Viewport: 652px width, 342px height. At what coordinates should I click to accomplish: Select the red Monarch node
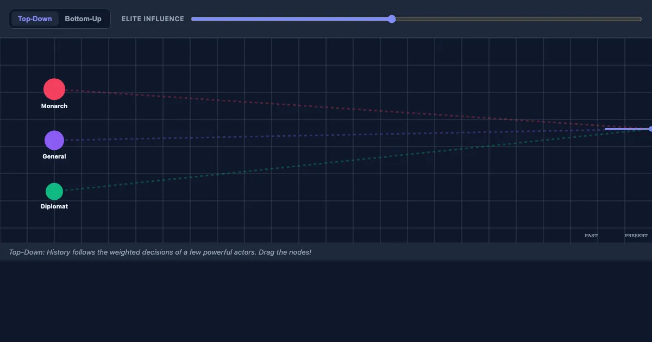[54, 89]
